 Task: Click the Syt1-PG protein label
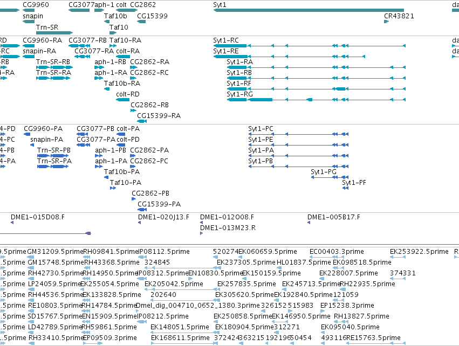[324, 172]
